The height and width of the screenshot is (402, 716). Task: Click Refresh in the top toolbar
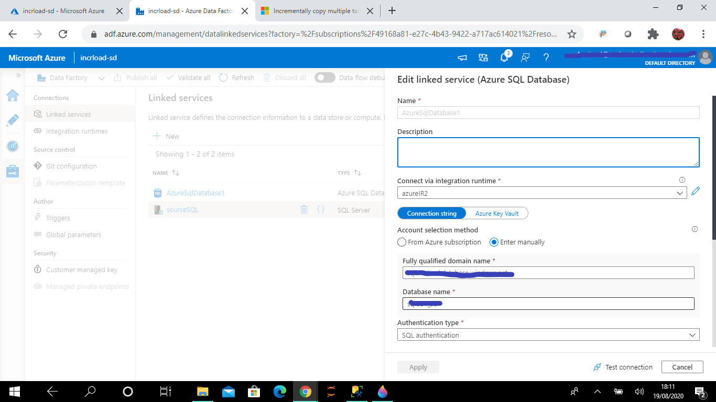(x=236, y=77)
